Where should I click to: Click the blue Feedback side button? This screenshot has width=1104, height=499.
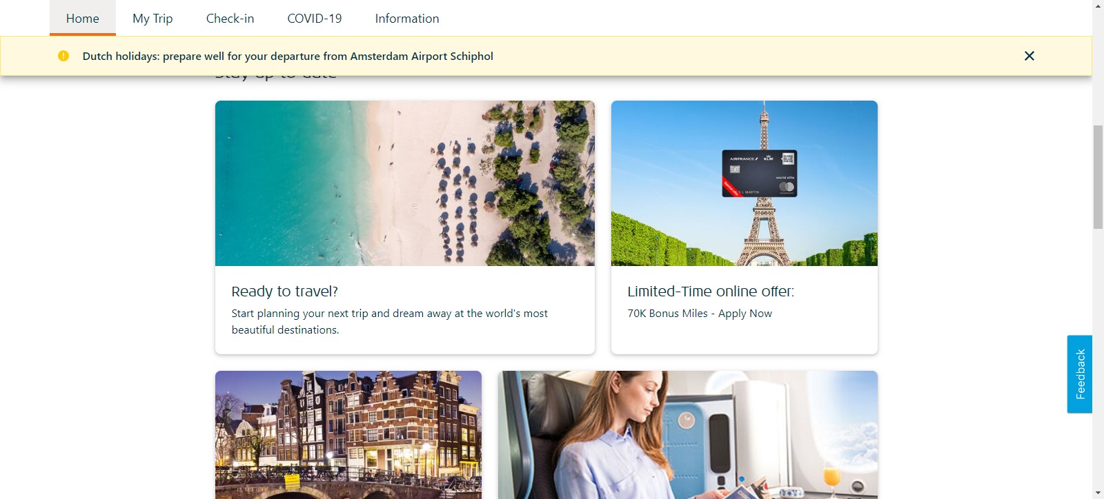1080,374
